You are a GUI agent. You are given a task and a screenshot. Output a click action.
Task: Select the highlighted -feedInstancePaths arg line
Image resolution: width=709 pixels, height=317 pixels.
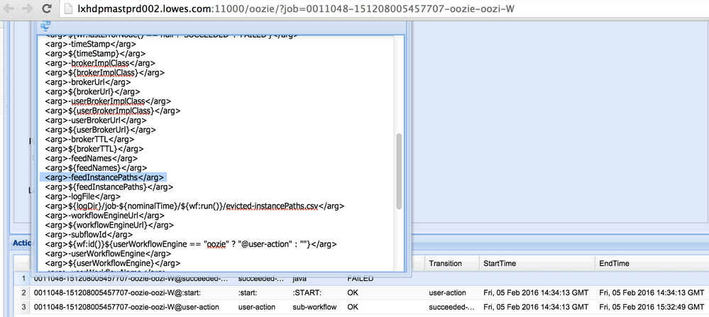coord(103,177)
